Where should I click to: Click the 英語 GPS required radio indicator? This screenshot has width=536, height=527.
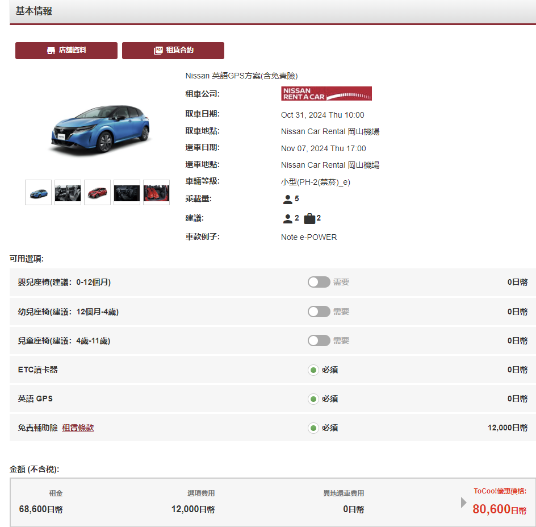[313, 399]
